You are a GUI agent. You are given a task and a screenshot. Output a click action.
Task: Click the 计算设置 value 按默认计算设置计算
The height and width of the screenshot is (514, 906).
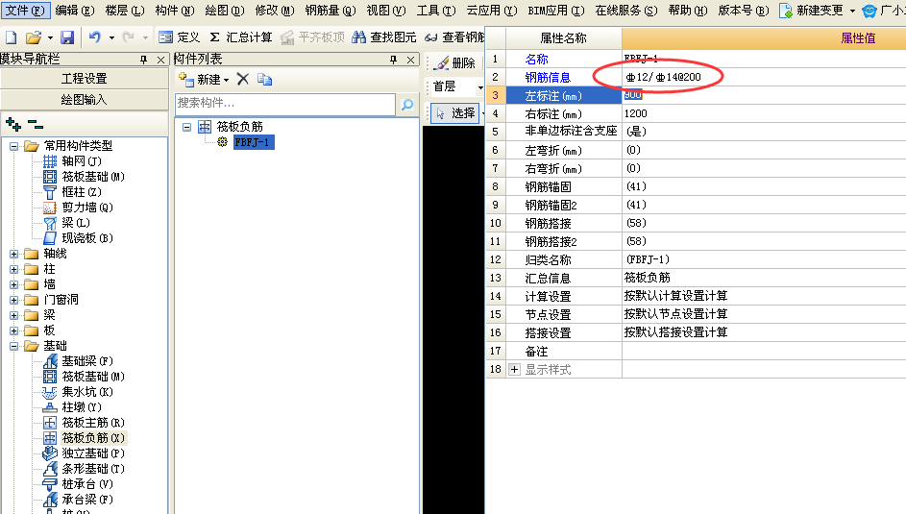pos(675,296)
